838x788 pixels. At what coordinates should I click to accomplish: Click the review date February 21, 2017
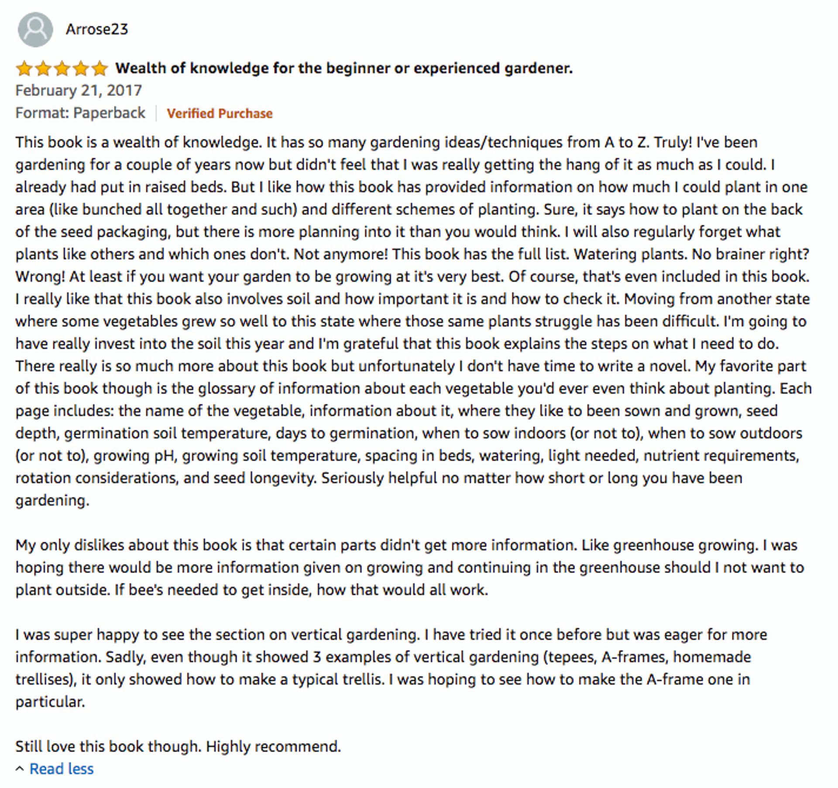coord(78,90)
